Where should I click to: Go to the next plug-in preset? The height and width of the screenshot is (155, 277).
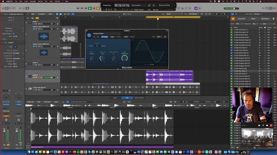98,37
